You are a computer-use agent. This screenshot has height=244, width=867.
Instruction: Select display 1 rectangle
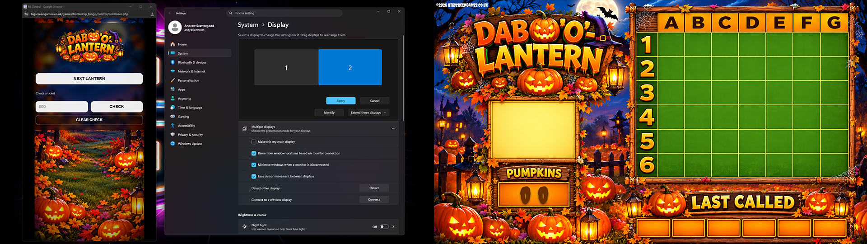pyautogui.click(x=286, y=67)
